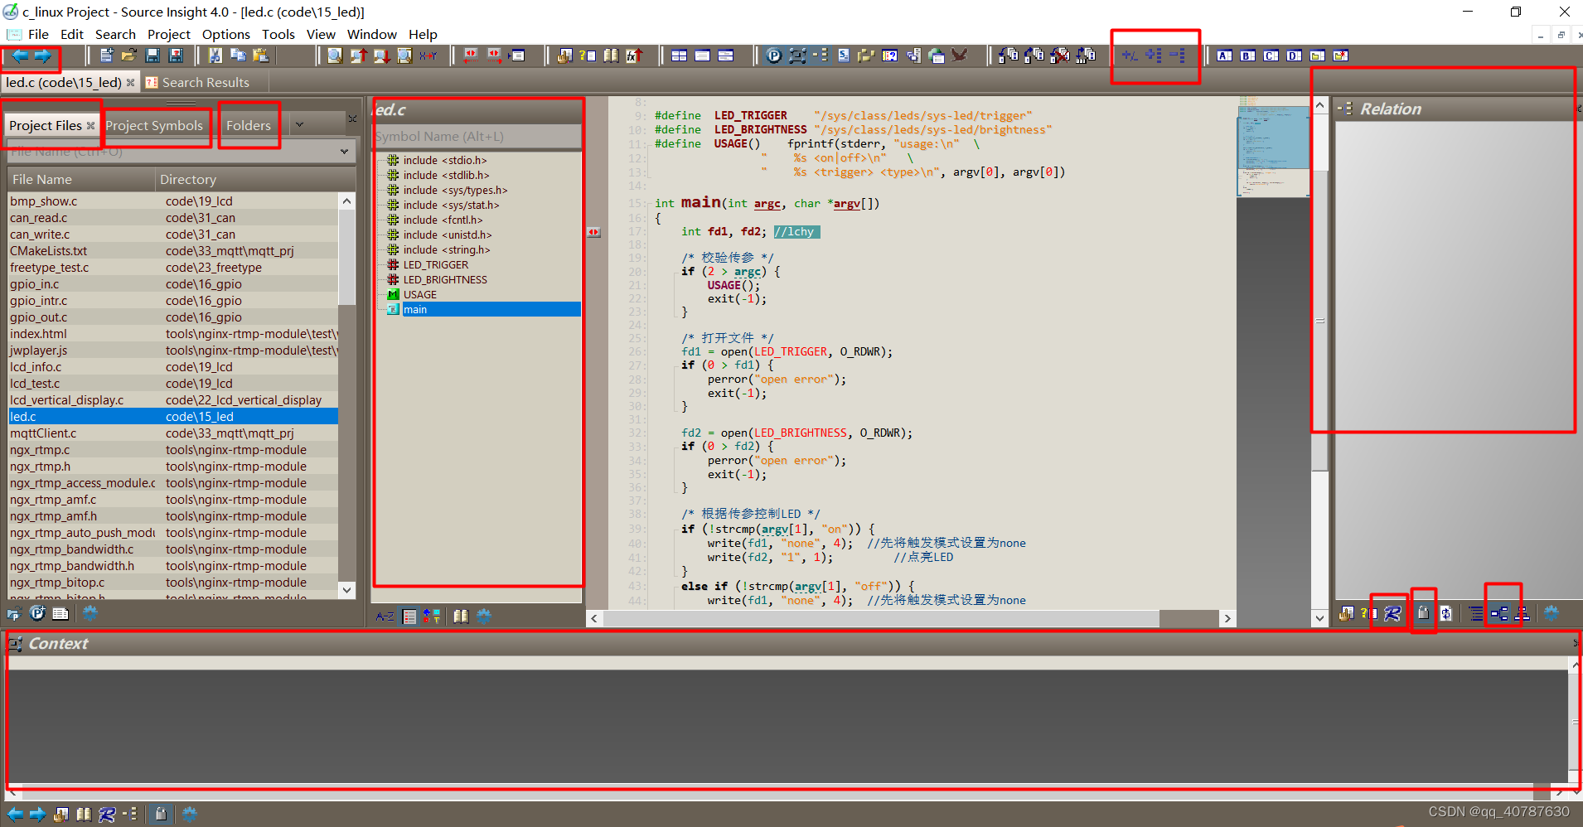Create a new file from the toolbar

[106, 56]
